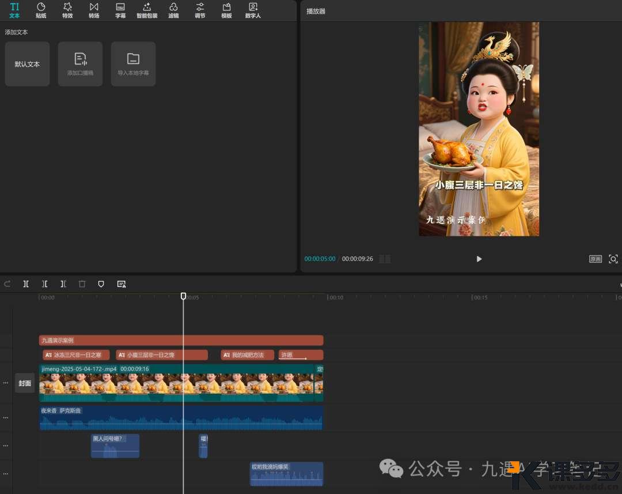Screen dimensions: 622x494
Task: Switch to the 文本 (Text) tab
Action: tap(14, 10)
